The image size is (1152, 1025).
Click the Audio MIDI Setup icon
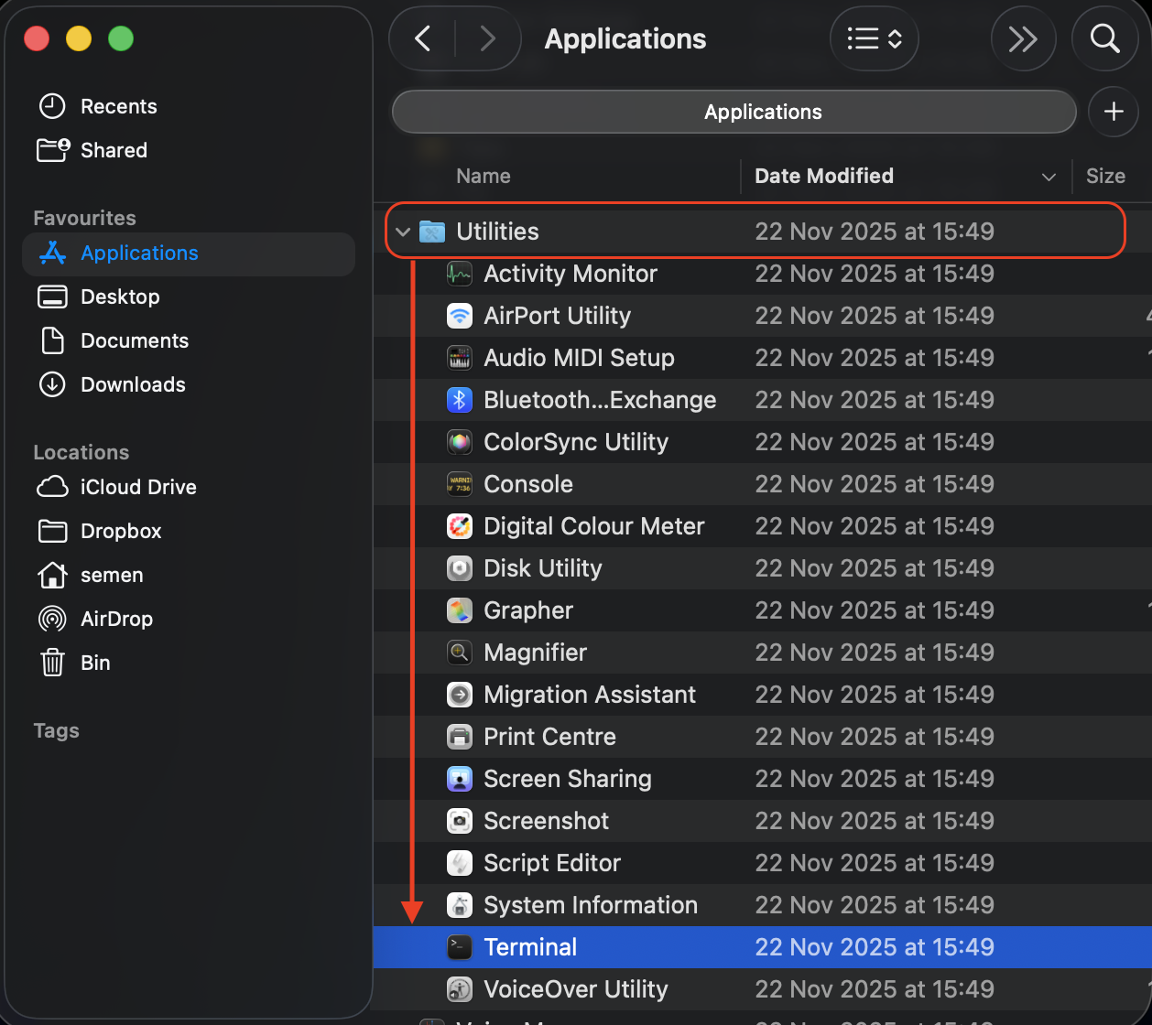459,358
